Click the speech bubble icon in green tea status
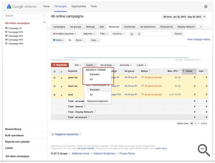 142,77
